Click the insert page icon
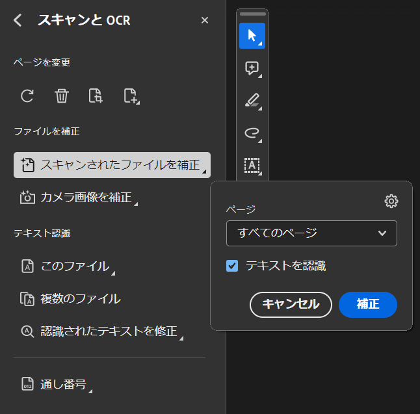This screenshot has height=414, width=420. 131,96
